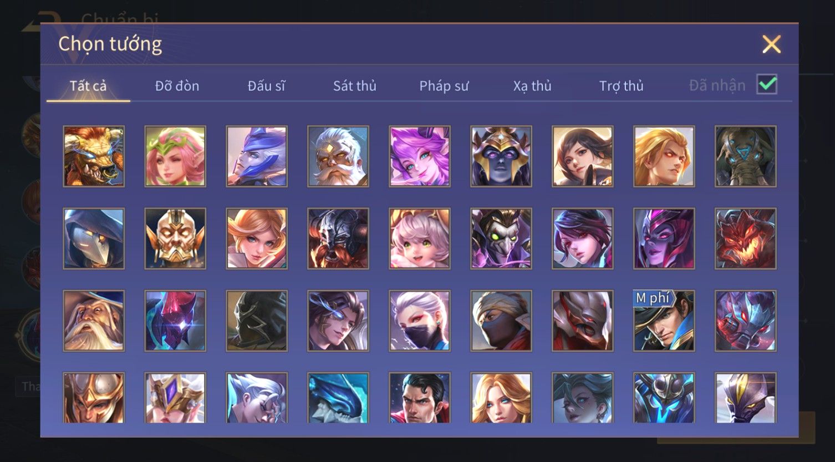Choose the pink-haired girl with leaf crown
Viewport: 835px width, 462px height.
tap(175, 156)
